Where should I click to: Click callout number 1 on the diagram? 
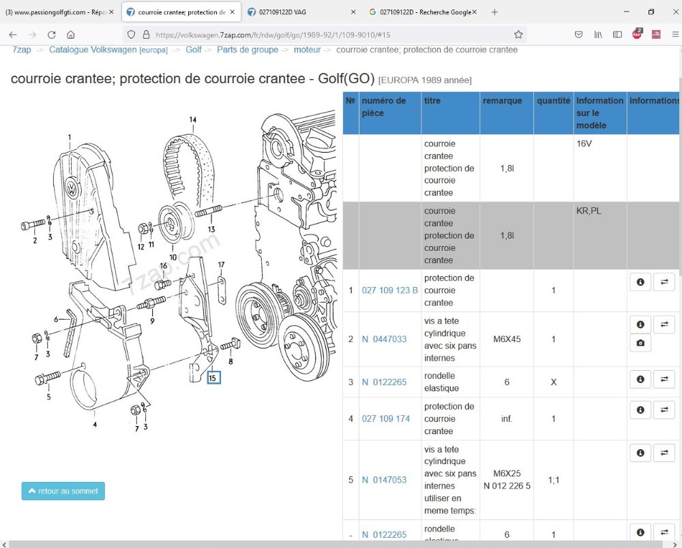(69, 137)
